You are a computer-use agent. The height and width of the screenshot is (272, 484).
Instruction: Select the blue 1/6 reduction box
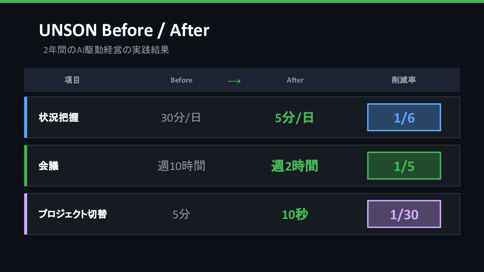point(404,117)
